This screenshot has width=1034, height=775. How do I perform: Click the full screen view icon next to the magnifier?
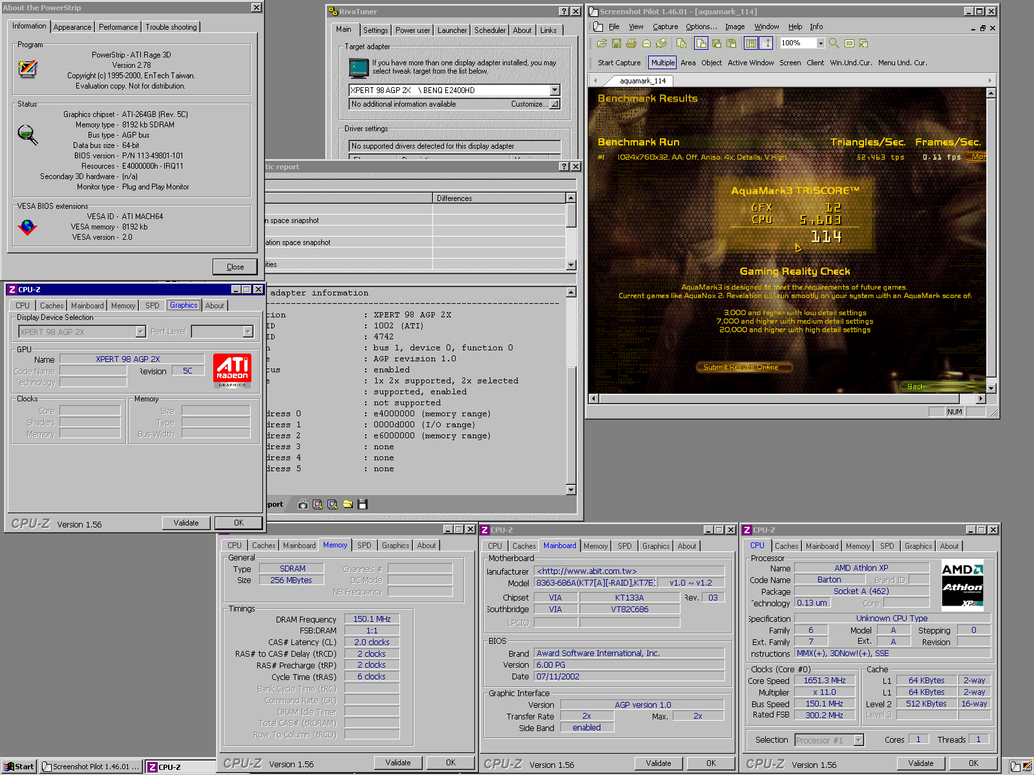pyautogui.click(x=849, y=43)
